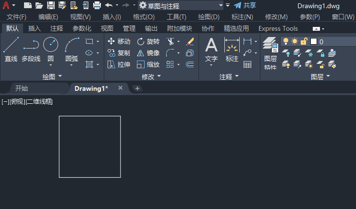Click the layer Unlock icon
Viewport: 356px width, 209px height.
tap(320, 64)
